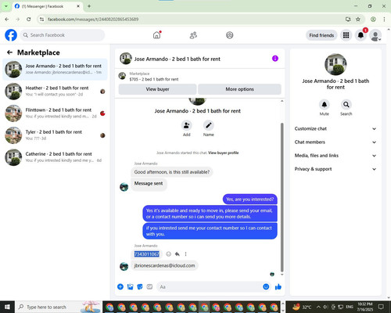Image resolution: width=391 pixels, height=313 pixels.
Task: Open Chrome tab search dropdown arrow
Action: 6,6
